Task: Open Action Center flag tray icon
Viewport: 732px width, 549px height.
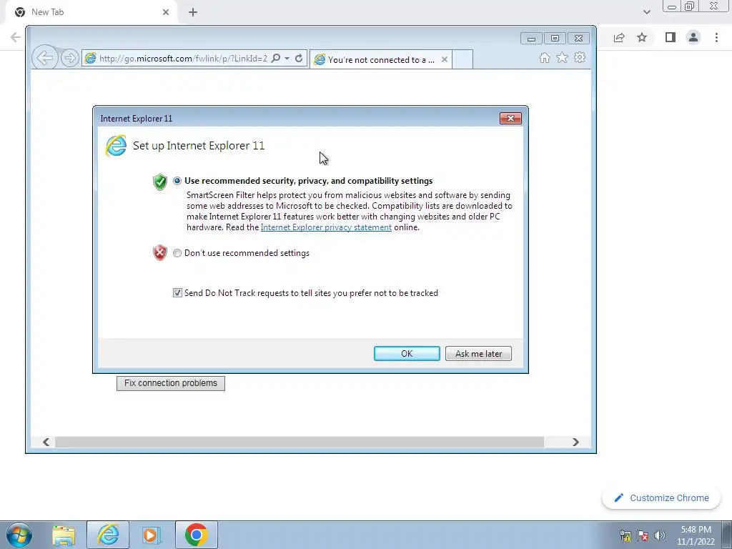Action: tap(643, 535)
